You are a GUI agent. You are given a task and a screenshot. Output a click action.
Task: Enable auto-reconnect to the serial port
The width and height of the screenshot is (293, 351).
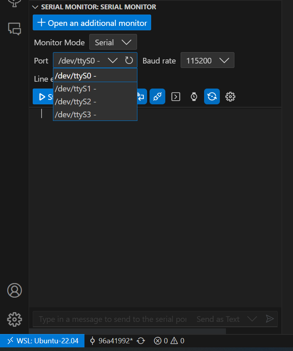(157, 96)
